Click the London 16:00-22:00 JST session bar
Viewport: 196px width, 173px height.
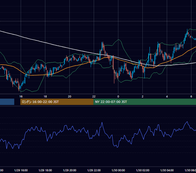tap(57, 102)
